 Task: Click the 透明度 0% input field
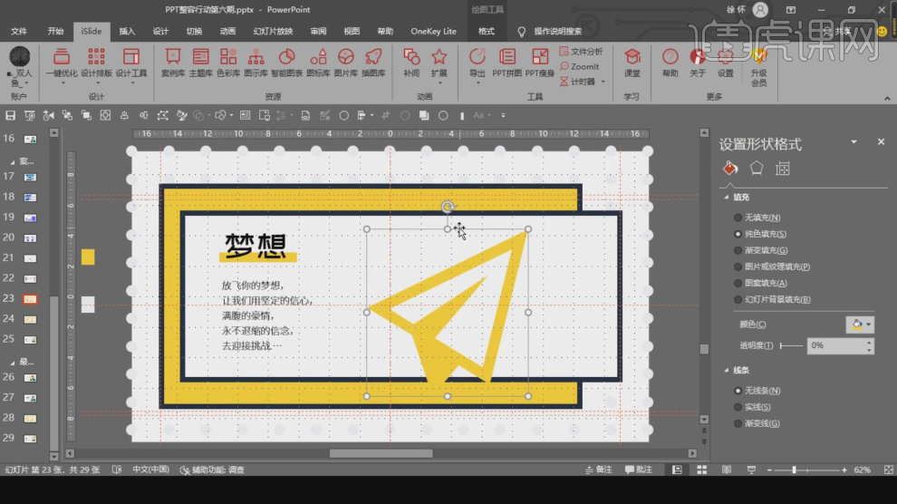[x=835, y=345]
